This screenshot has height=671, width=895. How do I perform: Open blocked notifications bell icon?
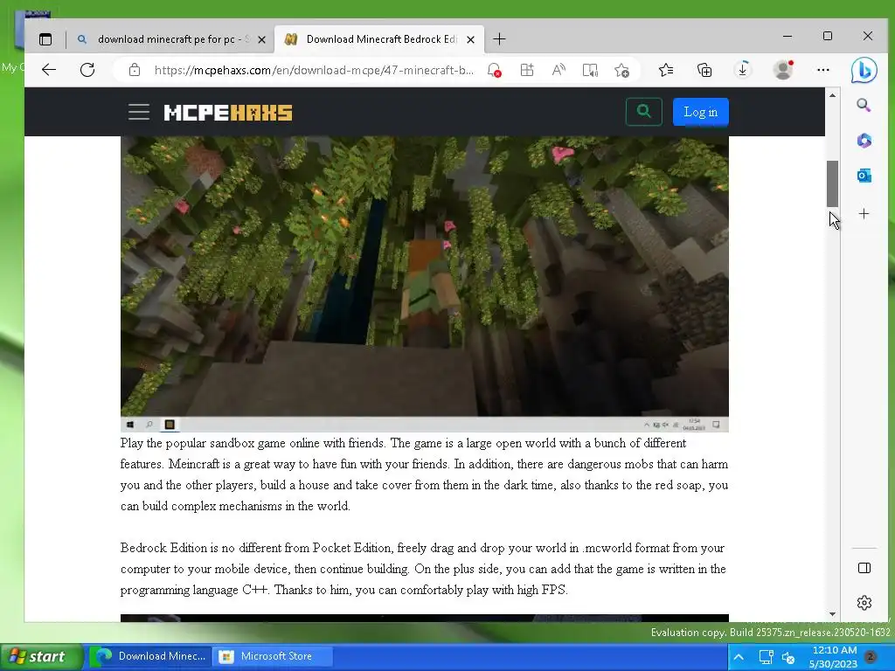[495, 70]
